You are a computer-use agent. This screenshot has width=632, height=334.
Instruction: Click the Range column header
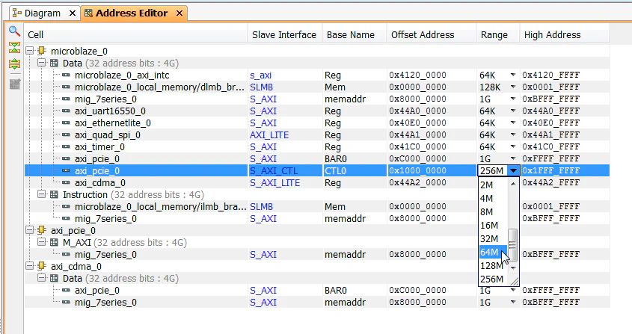click(498, 35)
